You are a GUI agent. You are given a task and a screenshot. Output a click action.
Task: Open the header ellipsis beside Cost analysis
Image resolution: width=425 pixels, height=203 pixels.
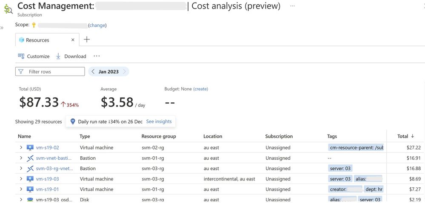pos(292,6)
